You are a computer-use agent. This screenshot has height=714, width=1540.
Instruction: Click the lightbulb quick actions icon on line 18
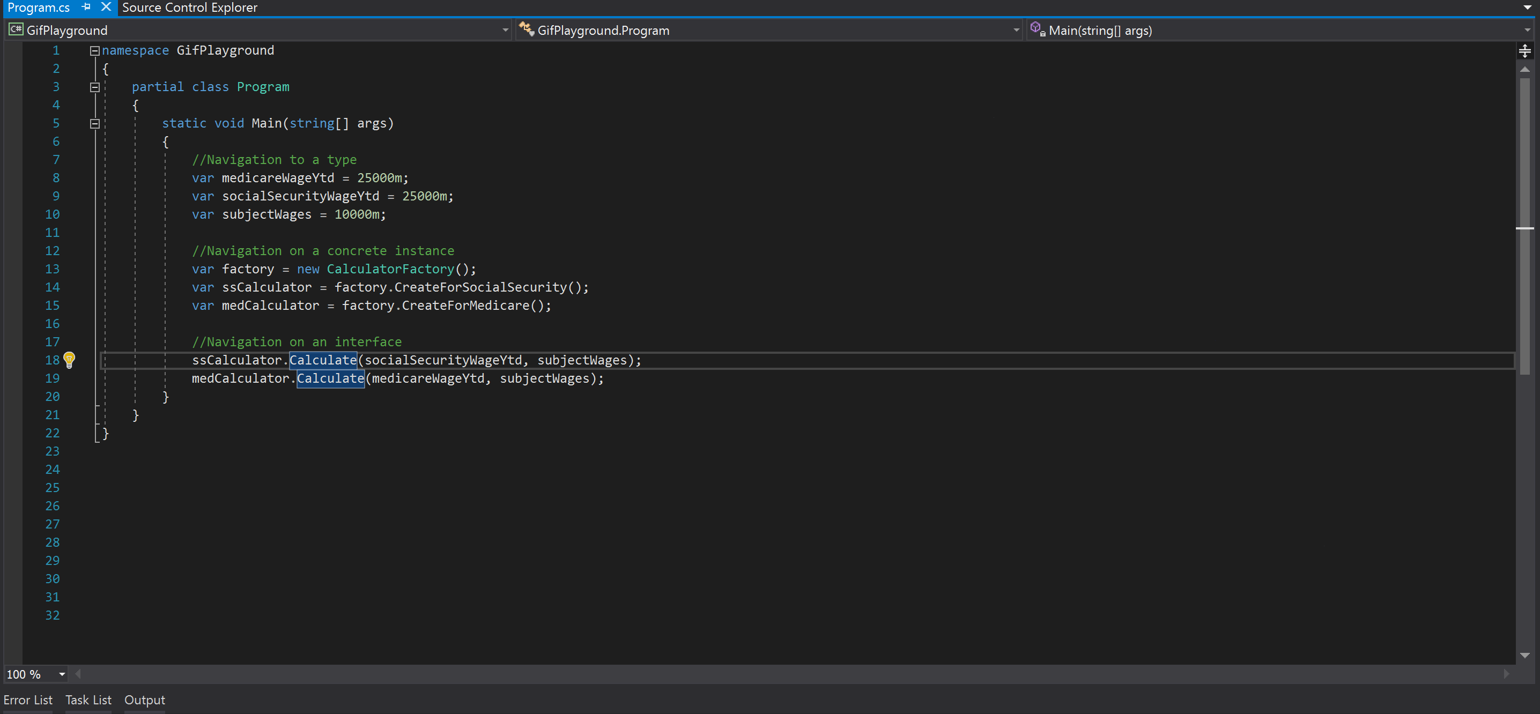pyautogui.click(x=70, y=360)
